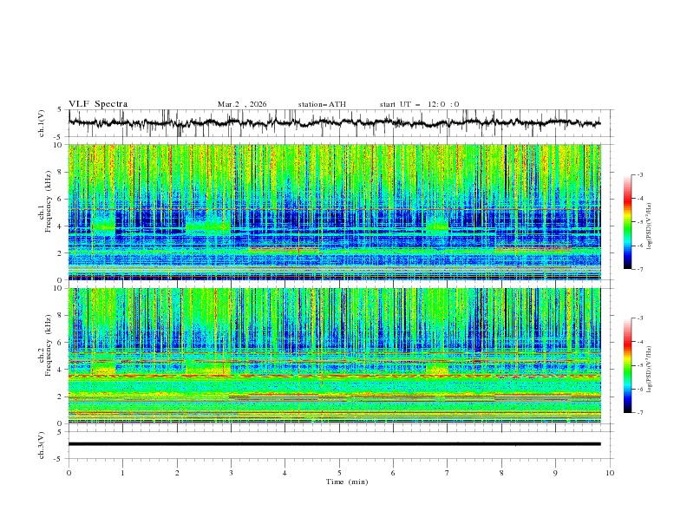Click the "ch.2 Frequency (kHz)" axis label
The height and width of the screenshot is (531, 687).
pyautogui.click(x=45, y=344)
